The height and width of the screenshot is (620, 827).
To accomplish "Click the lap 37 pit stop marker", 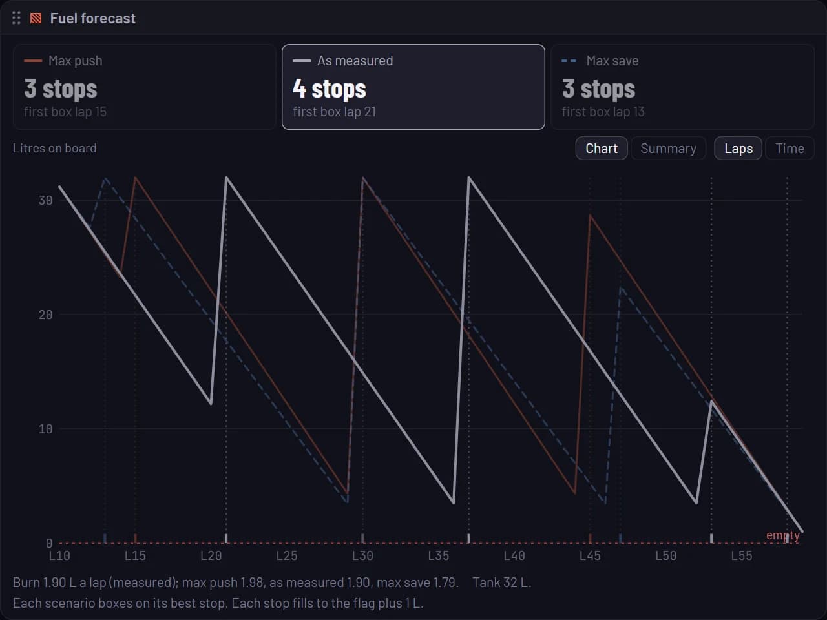I will click(x=468, y=538).
